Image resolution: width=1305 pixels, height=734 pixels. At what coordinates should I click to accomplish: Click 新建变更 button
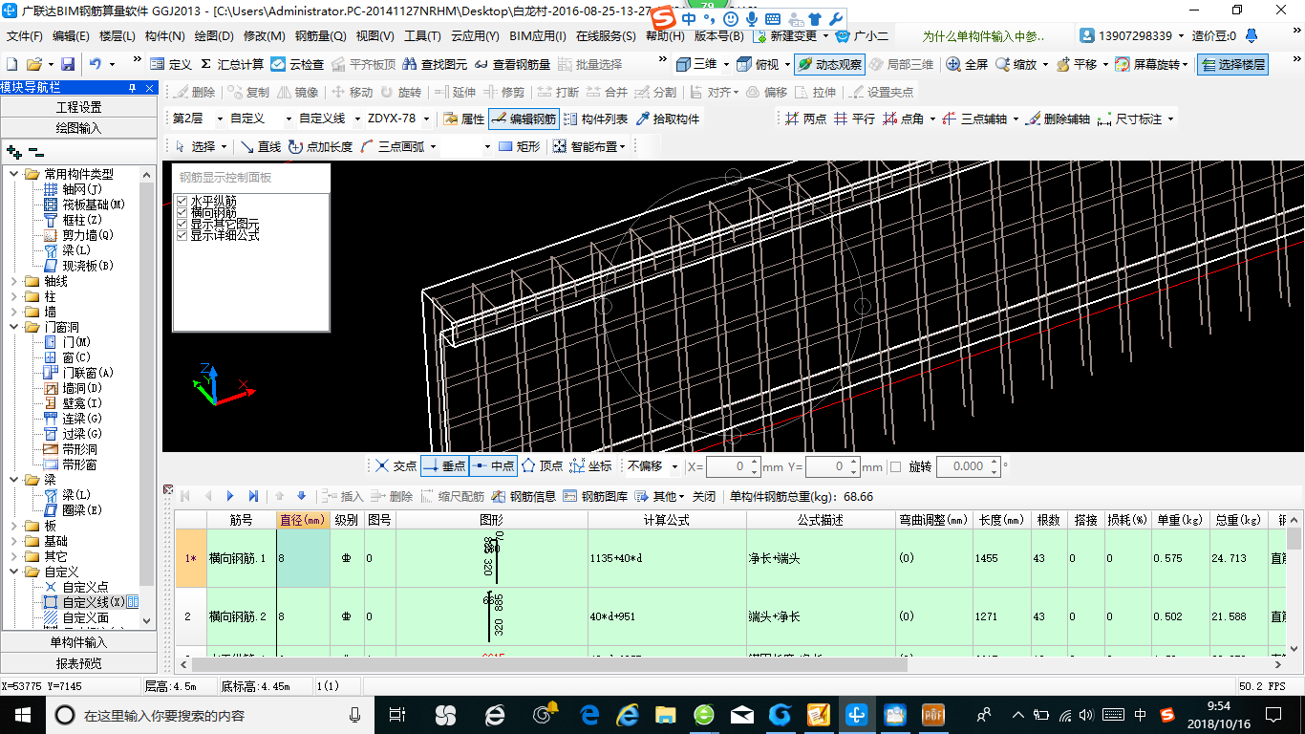[x=791, y=36]
